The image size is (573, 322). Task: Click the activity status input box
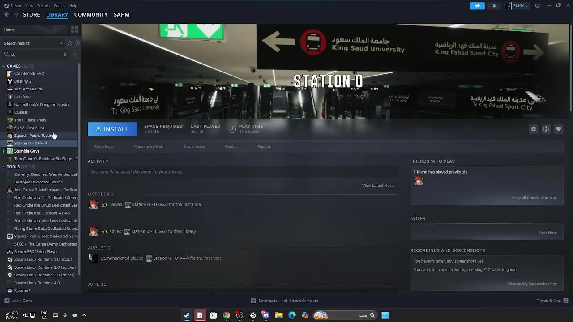[x=242, y=172]
